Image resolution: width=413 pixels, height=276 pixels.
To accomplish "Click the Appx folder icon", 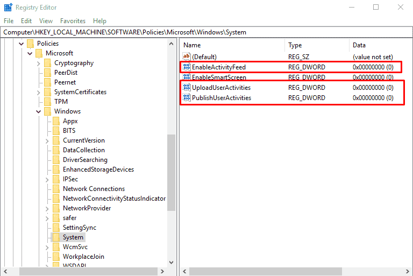I will (x=56, y=121).
